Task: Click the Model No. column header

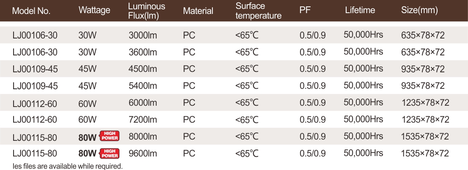Action: (x=31, y=11)
